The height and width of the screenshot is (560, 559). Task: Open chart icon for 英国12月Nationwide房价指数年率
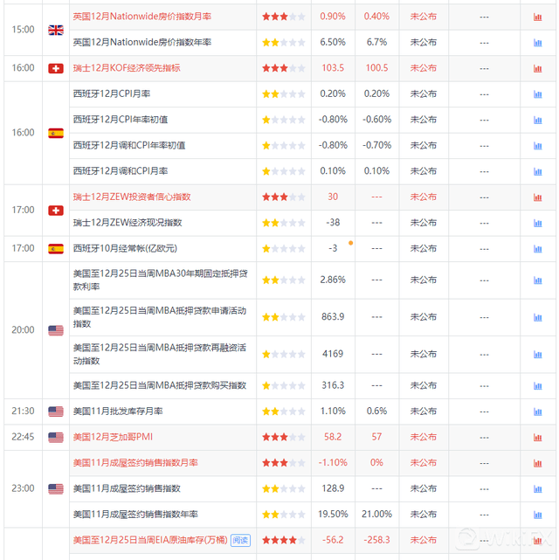[537, 43]
